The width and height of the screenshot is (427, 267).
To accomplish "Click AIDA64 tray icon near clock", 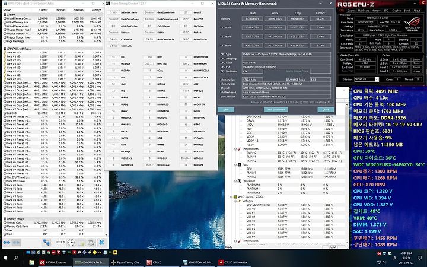I will pyautogui.click(x=379, y=254).
